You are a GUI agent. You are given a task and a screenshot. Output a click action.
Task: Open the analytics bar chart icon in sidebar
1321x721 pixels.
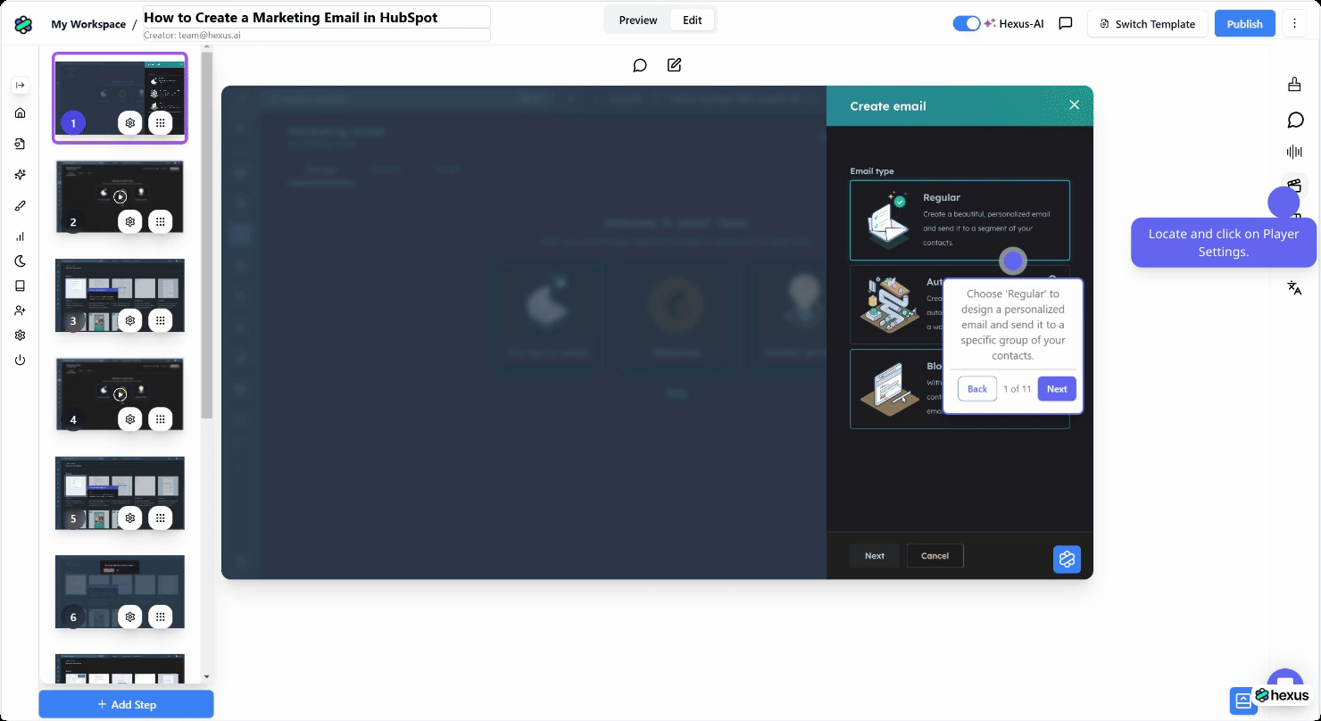[x=21, y=236]
